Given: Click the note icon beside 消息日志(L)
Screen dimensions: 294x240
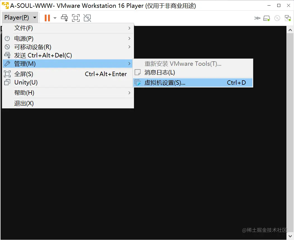Looking at the screenshot, I should click(138, 72).
